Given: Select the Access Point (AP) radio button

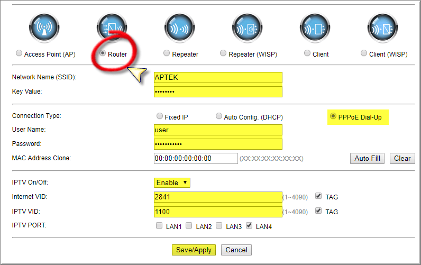Looking at the screenshot, I should 20,53.
